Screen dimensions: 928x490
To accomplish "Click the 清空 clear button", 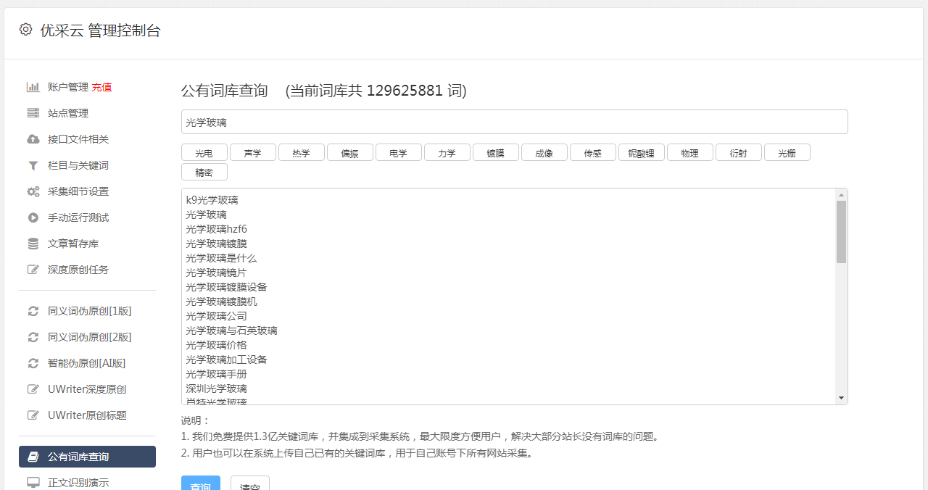I will click(x=249, y=486).
